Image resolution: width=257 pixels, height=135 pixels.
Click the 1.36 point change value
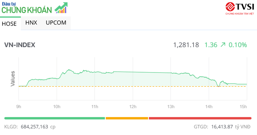[211, 45]
